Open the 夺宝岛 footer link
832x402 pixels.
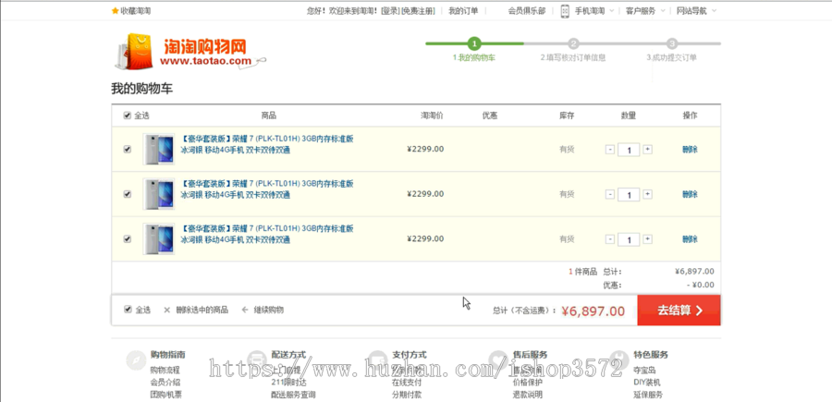pyautogui.click(x=644, y=371)
